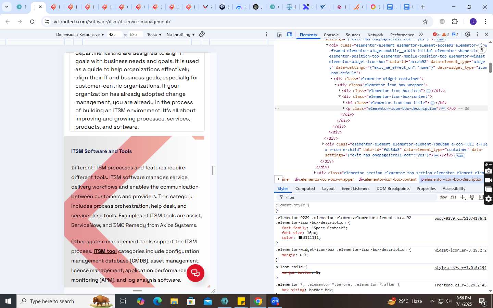Open DevTools three-dot customize menu

(x=477, y=34)
